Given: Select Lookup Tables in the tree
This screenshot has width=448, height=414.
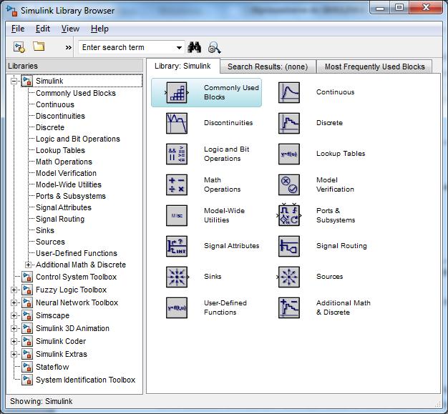Looking at the screenshot, I should click(x=60, y=150).
